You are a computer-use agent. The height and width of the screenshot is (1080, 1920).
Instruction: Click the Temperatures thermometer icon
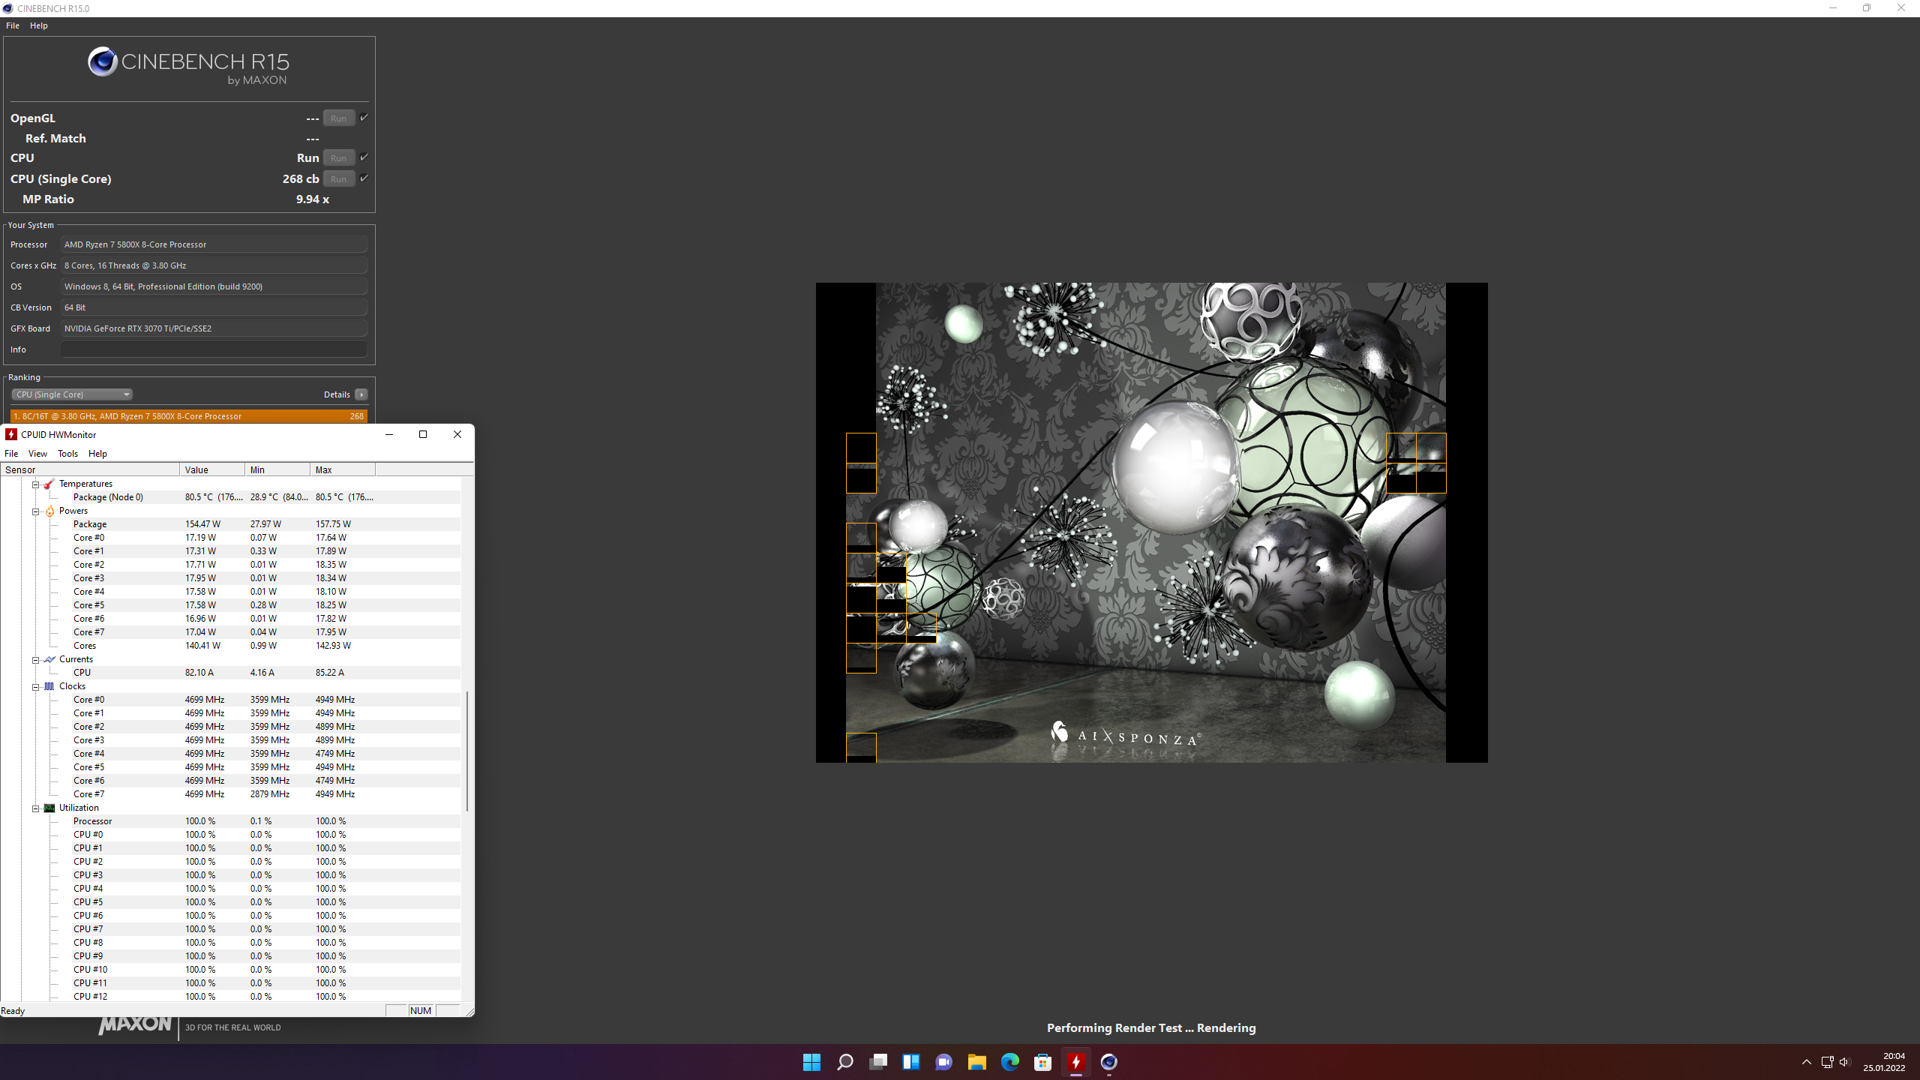tap(49, 484)
